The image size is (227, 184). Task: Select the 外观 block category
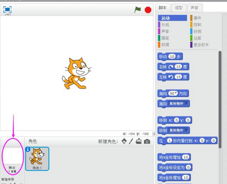point(165,25)
